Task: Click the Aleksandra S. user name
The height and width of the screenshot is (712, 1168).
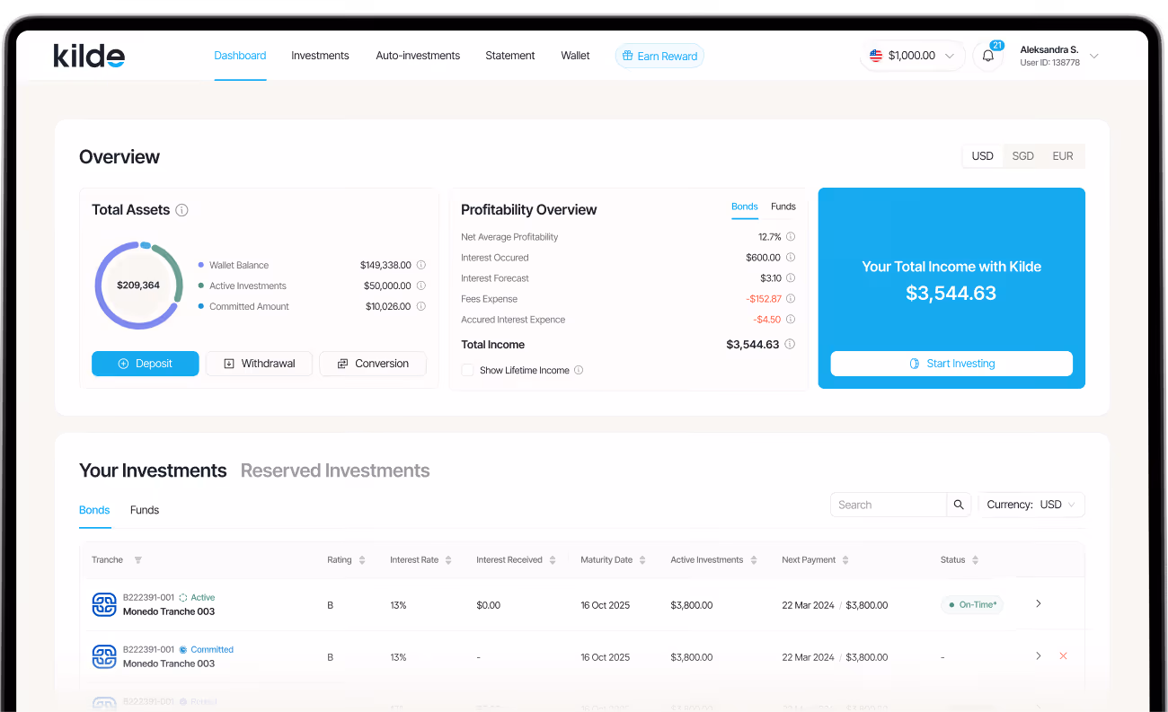Action: coord(1049,49)
